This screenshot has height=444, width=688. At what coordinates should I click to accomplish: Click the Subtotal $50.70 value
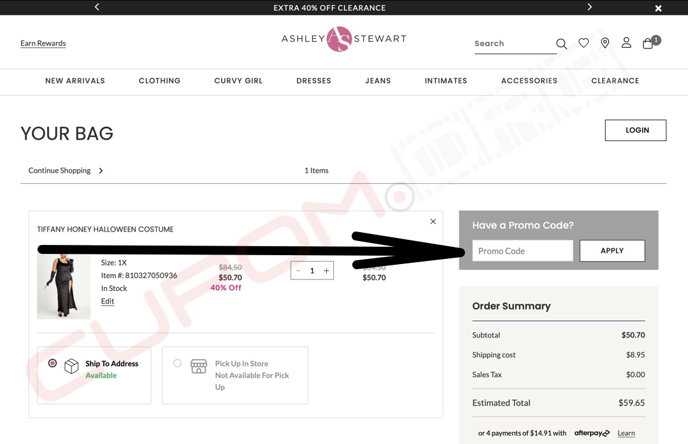633,335
